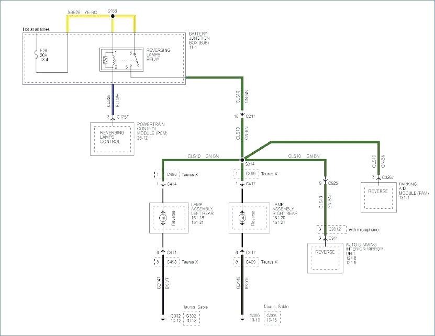Click the S314 splice junction dot

point(242,160)
